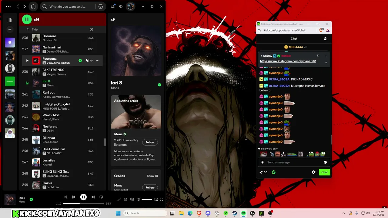Open Browse icon in Spotify search bar

(101, 6)
